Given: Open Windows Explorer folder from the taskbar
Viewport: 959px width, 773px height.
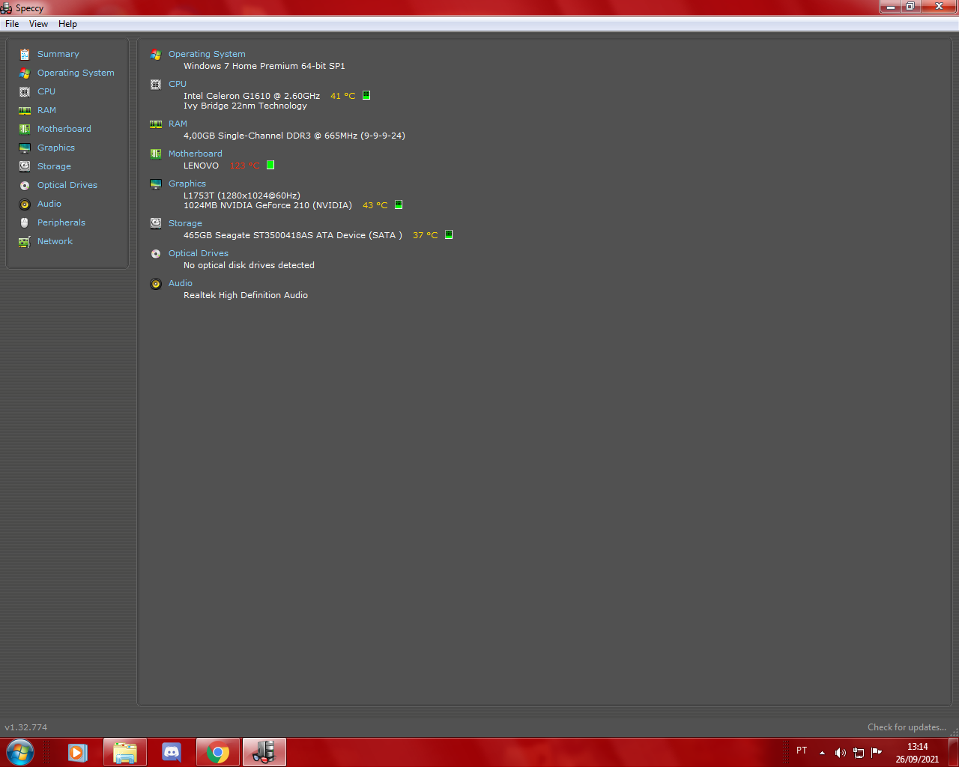Looking at the screenshot, I should click(x=125, y=752).
